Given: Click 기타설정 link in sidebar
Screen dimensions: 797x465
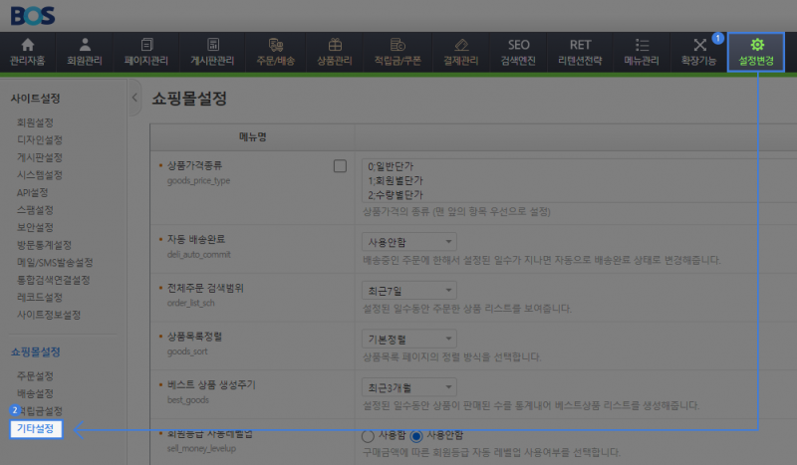Looking at the screenshot, I should click(x=35, y=429).
